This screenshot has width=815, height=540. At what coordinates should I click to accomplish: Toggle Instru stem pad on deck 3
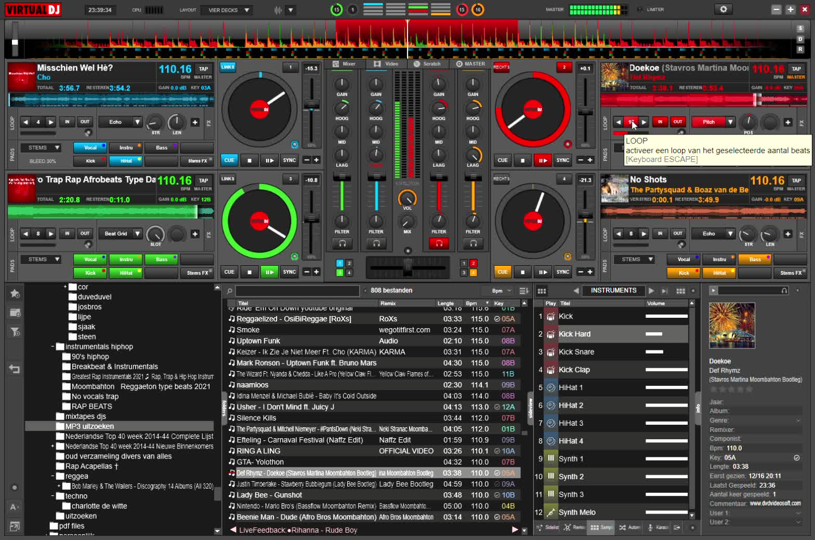126,259
